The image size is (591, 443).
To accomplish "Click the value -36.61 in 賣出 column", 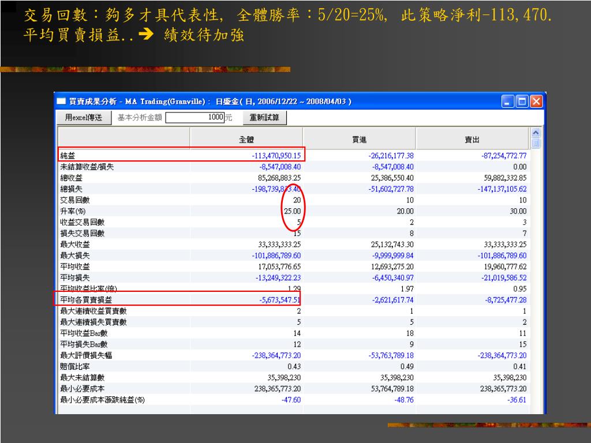I will (x=517, y=400).
